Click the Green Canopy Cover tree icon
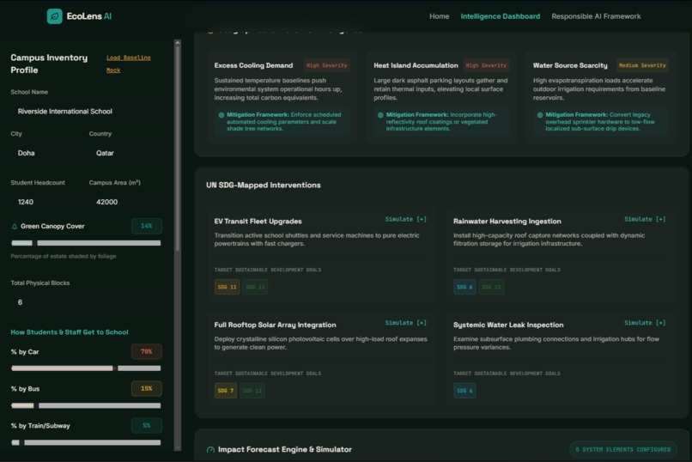 coord(14,227)
